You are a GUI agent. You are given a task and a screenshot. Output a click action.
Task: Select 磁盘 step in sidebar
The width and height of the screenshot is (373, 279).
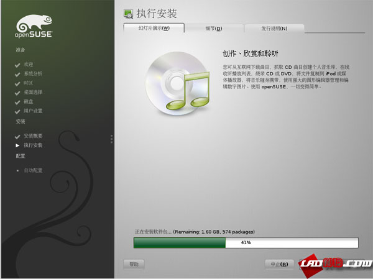[29, 101]
